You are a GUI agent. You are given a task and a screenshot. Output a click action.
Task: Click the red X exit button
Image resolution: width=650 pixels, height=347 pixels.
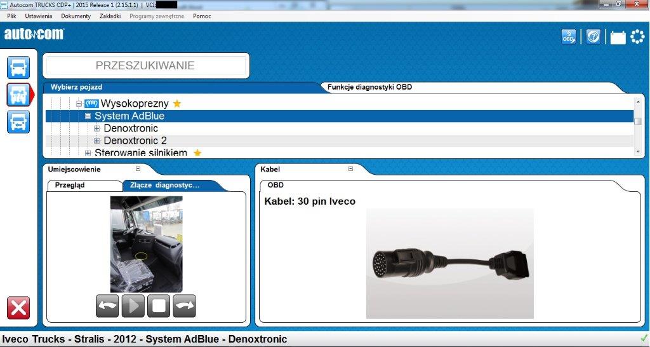click(x=18, y=308)
